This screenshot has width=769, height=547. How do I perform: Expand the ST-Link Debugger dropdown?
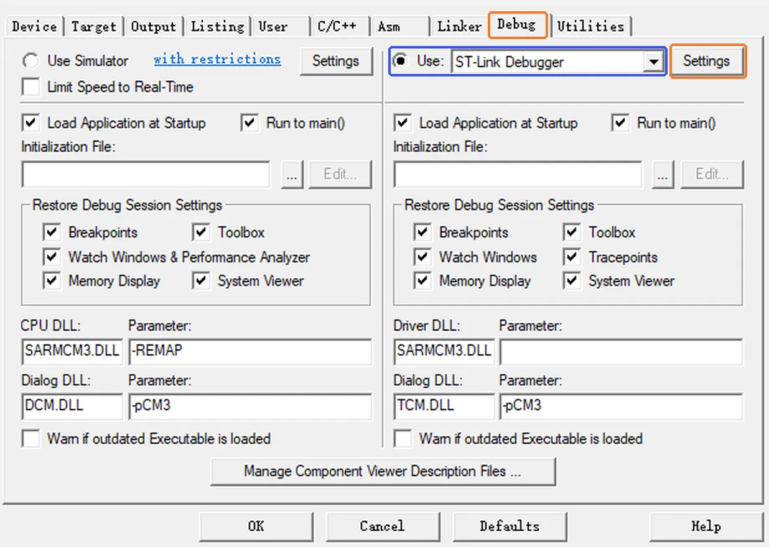click(x=653, y=62)
